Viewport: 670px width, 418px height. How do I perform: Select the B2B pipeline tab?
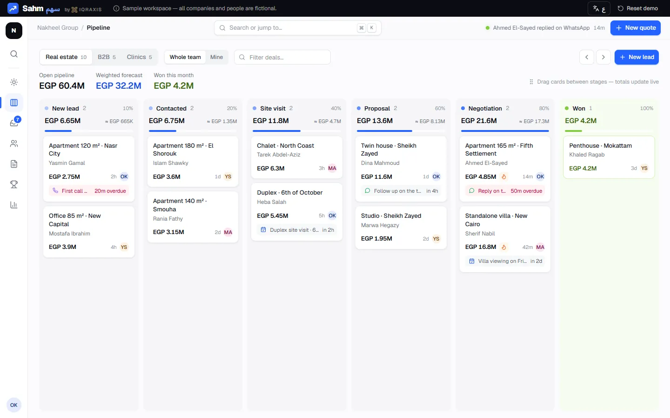(x=107, y=57)
